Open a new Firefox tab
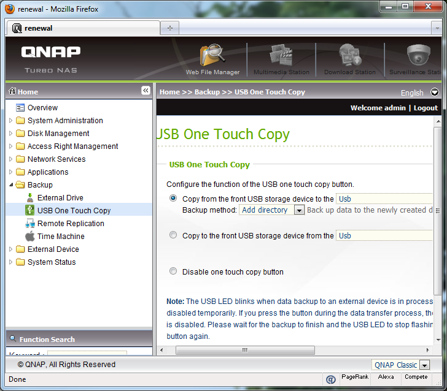The image size is (447, 391). (x=170, y=28)
